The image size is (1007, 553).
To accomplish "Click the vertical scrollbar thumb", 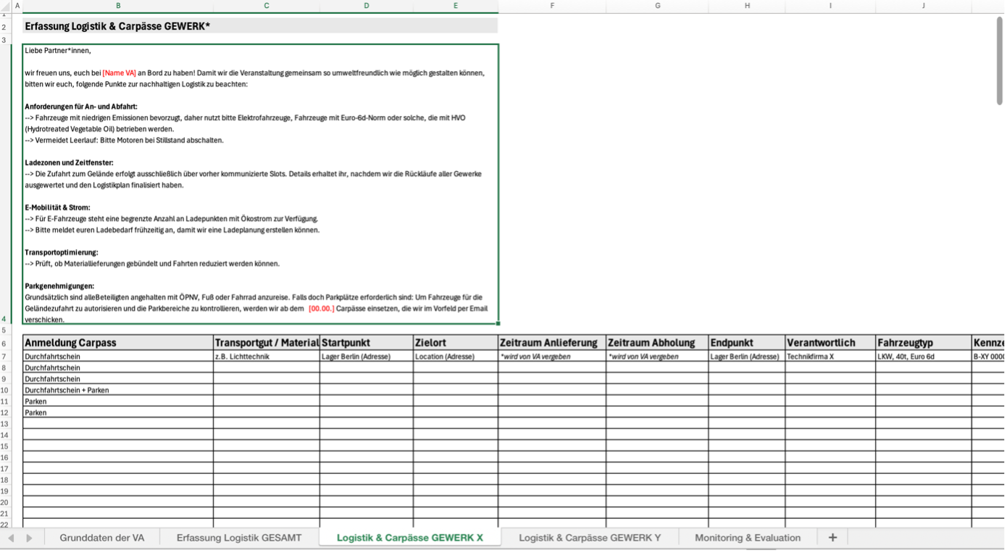I will tap(1000, 62).
